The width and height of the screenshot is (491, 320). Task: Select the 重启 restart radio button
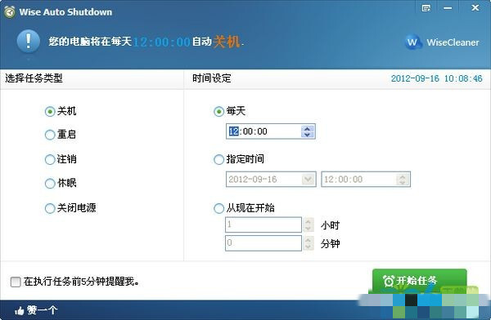pyautogui.click(x=50, y=135)
